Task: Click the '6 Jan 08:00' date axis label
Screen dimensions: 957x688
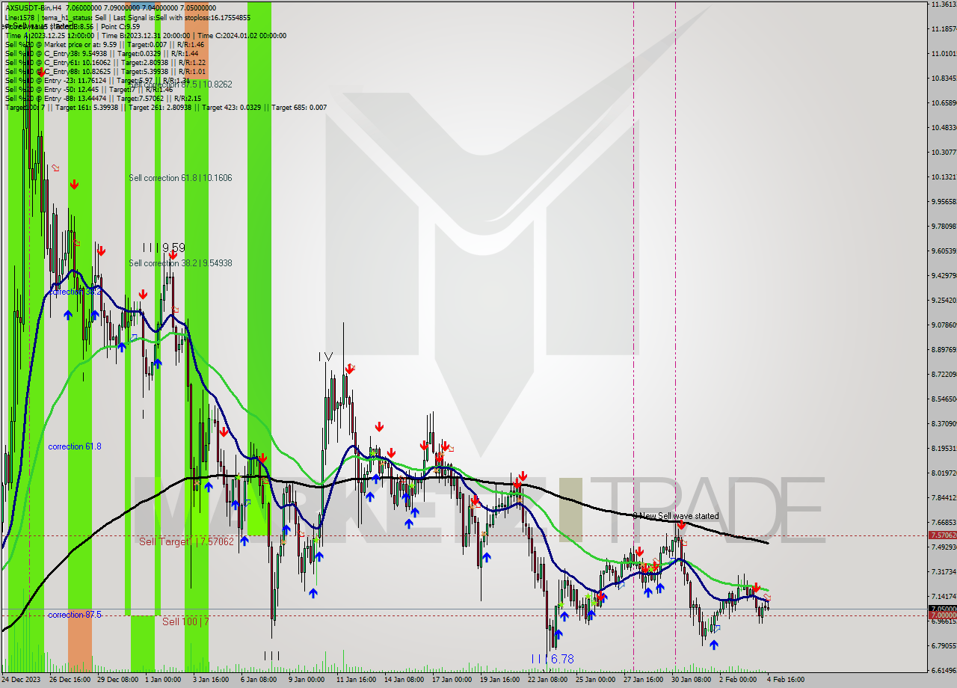Action: tap(259, 680)
